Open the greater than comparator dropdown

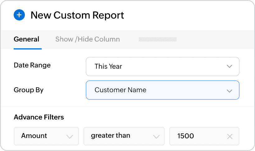[124, 136]
